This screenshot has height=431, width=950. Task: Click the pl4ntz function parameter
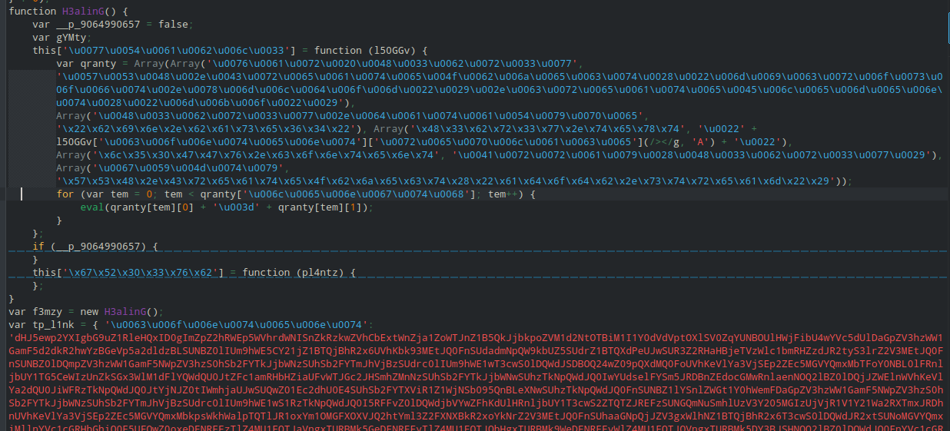click(x=321, y=272)
